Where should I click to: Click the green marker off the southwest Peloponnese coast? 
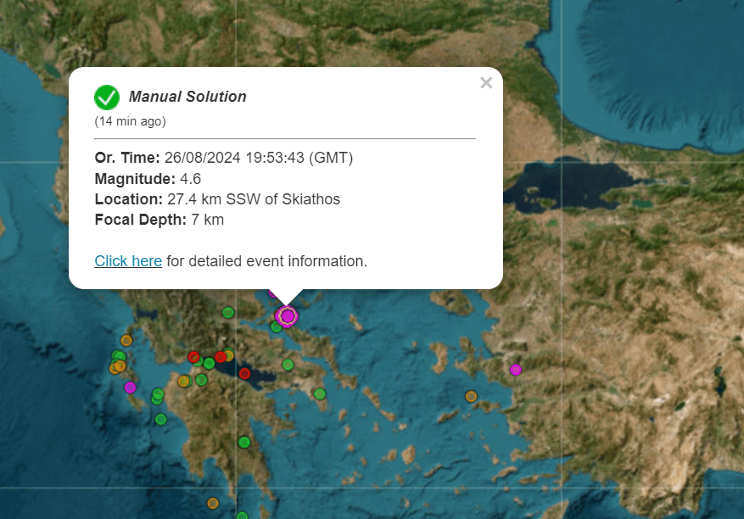(160, 419)
